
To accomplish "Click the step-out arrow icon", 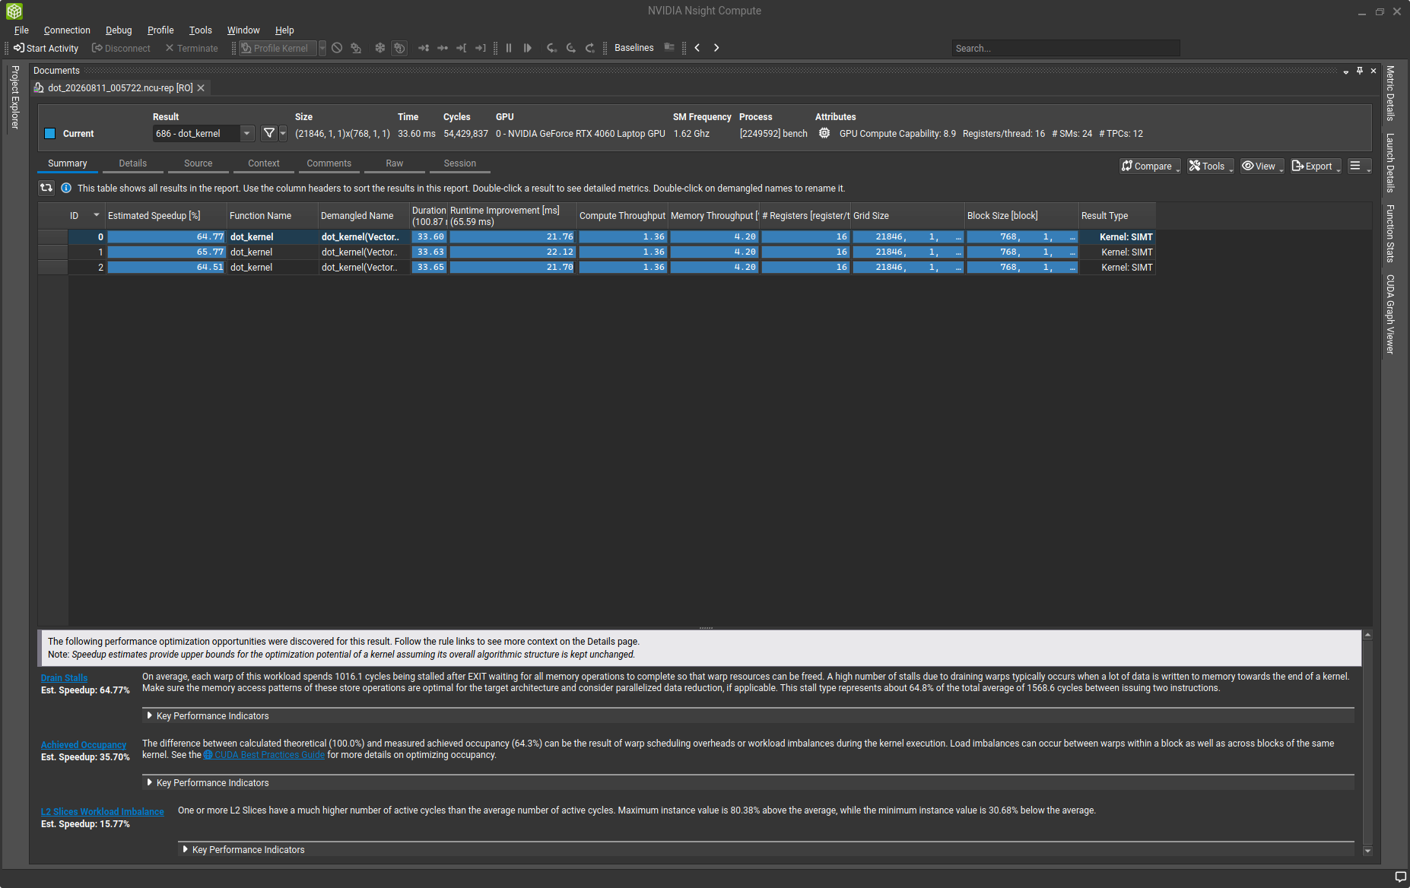I will click(x=589, y=48).
